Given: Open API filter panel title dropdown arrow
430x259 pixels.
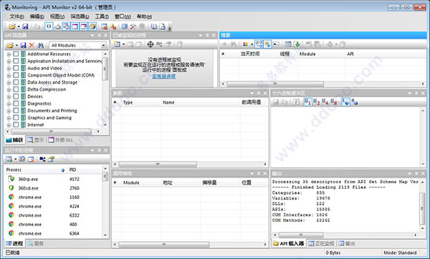Looking at the screenshot, I should [x=92, y=35].
